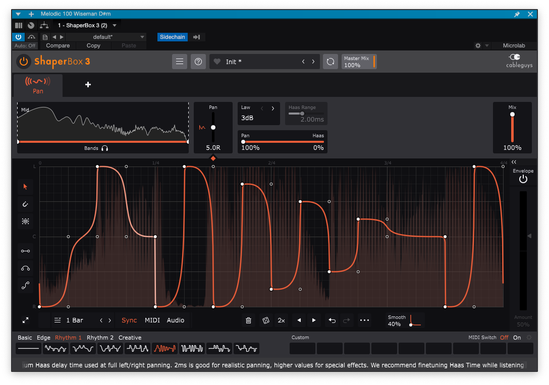Choose the arc curve tool
Image resolution: width=549 pixels, height=385 pixels.
[25, 268]
